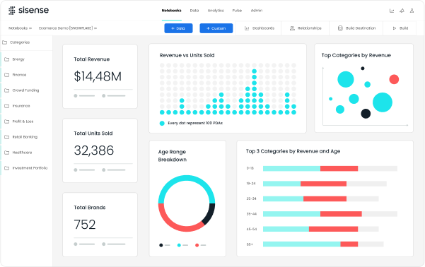Click the Insurance folder icon

coord(7,106)
